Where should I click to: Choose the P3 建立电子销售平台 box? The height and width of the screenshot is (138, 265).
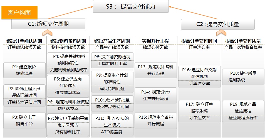tap(24, 120)
